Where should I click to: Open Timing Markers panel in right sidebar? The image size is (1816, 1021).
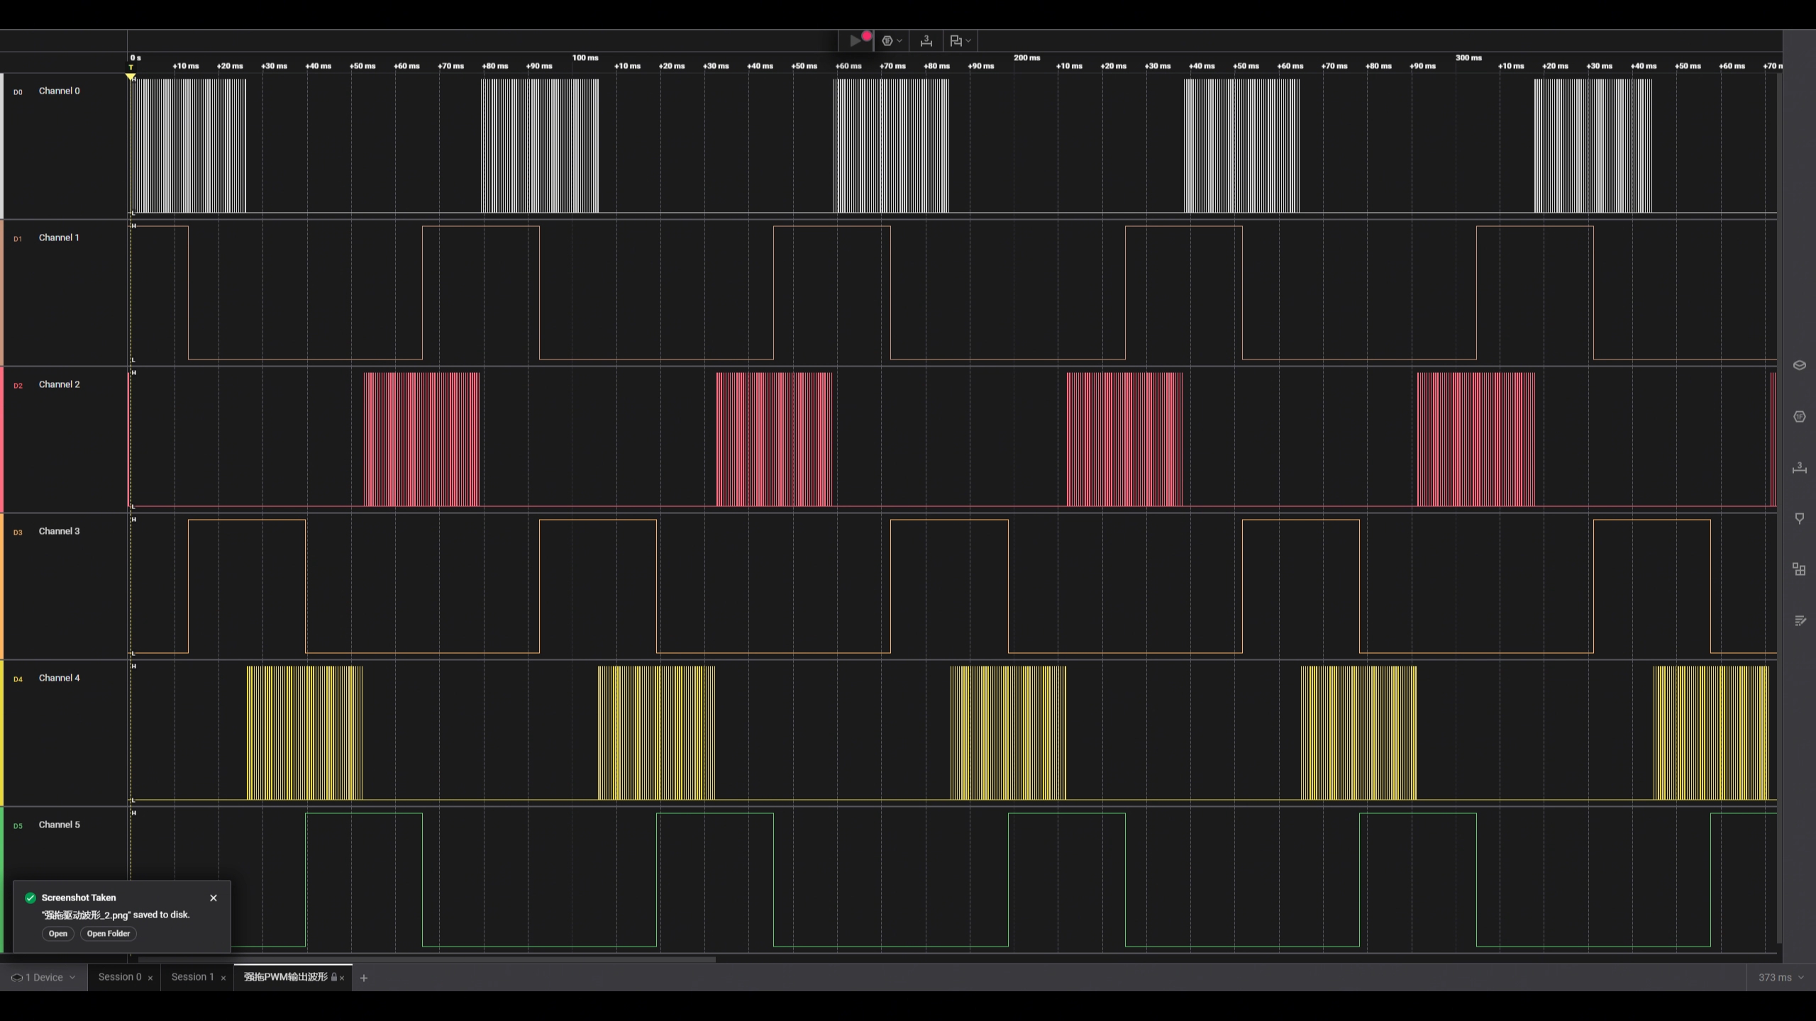coord(1799,519)
